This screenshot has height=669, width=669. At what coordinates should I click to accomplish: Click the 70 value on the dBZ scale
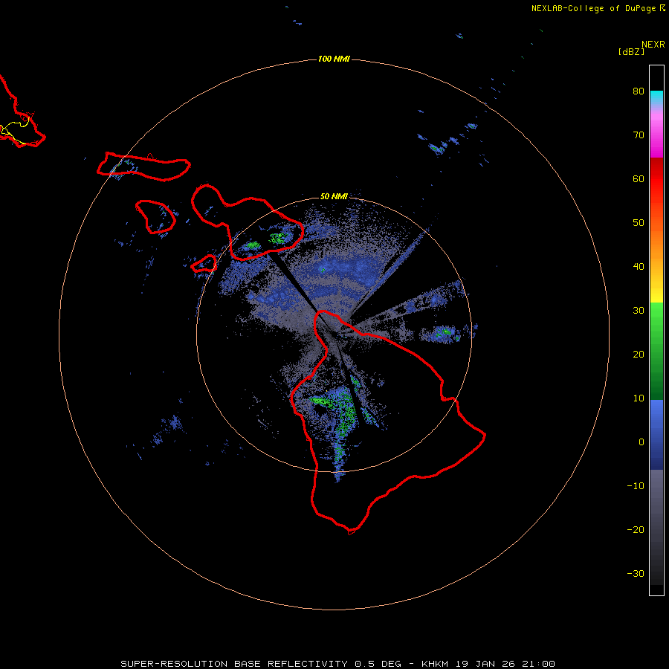[x=639, y=135]
